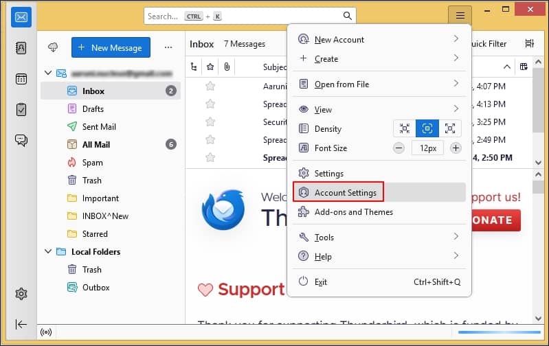Sort by starred column icon
Screen dimensions: 549x346
(210, 67)
